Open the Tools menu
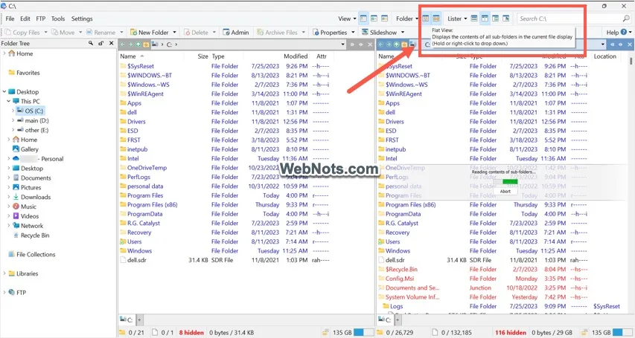Image resolution: width=635 pixels, height=338 pixels. click(x=58, y=19)
